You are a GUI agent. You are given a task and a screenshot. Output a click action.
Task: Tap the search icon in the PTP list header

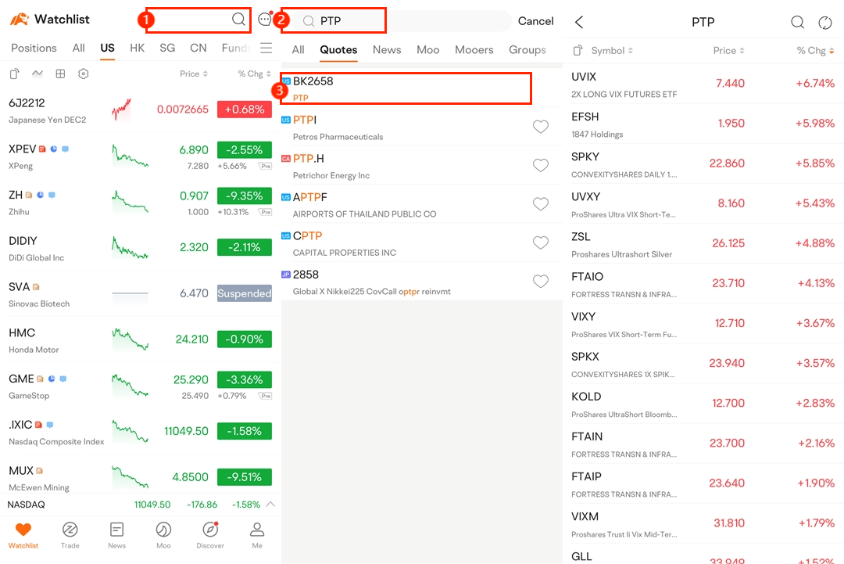pos(797,22)
